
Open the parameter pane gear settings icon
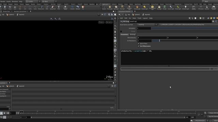click(x=213, y=21)
